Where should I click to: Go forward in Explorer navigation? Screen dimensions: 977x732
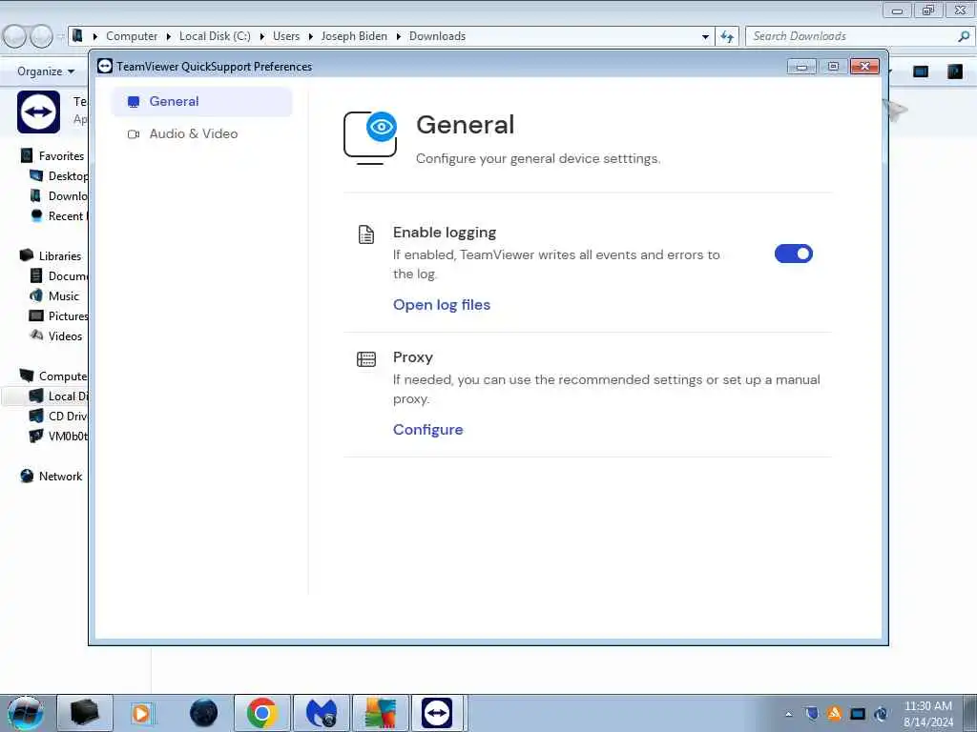pos(42,36)
